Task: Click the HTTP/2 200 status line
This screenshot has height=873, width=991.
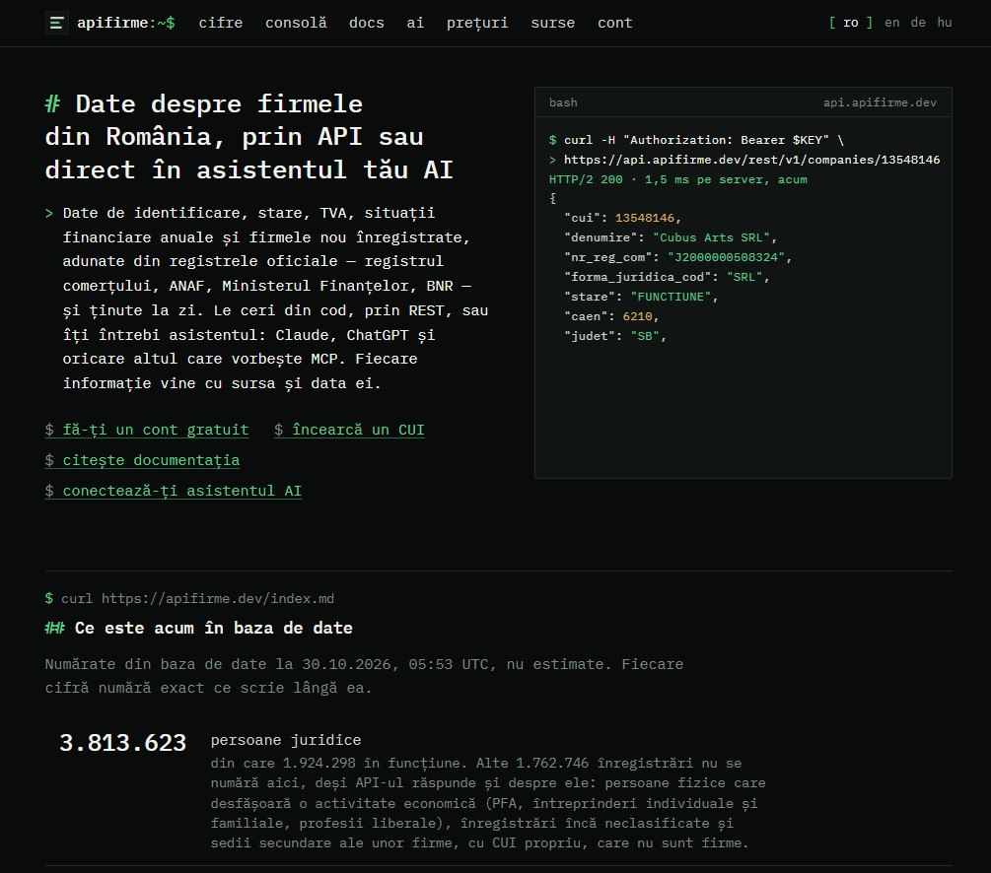Action: pos(677,179)
